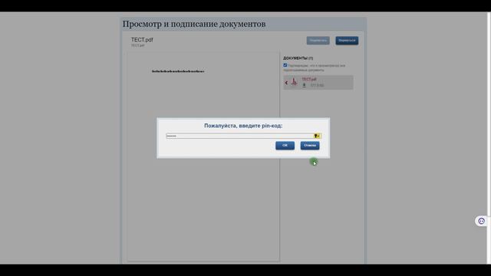
Task: Open the ТЕСТ.pdf link in documents list
Action: [x=309, y=79]
